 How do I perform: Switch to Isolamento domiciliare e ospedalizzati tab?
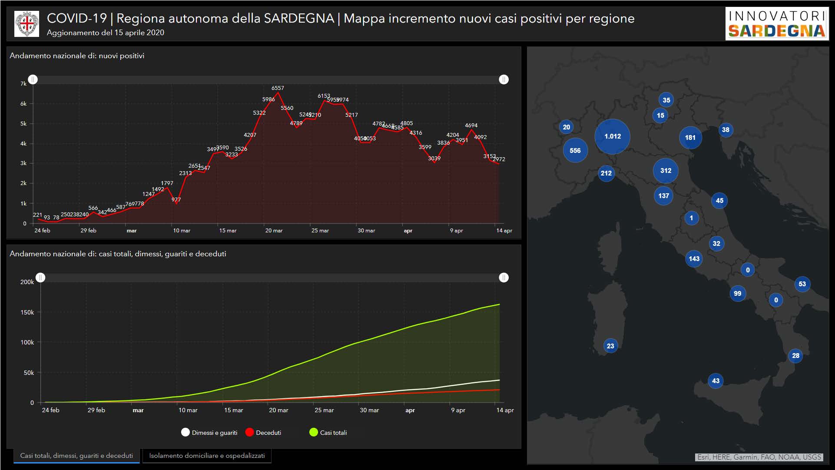(207, 456)
